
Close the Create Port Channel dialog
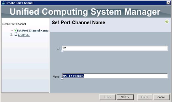point(168,3)
